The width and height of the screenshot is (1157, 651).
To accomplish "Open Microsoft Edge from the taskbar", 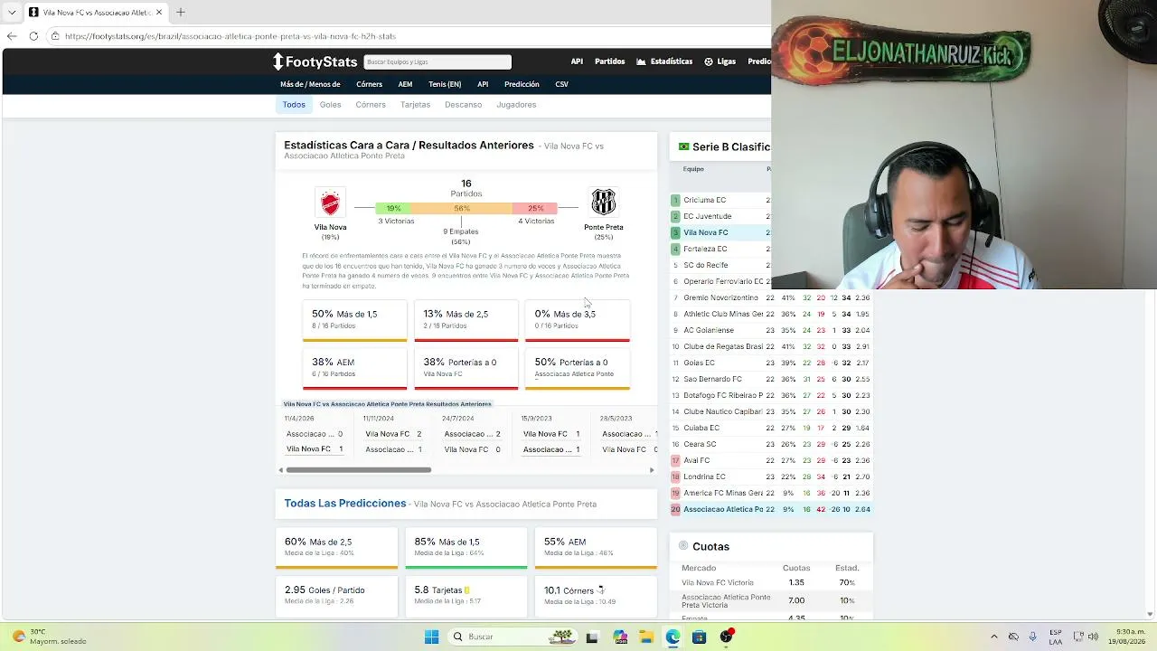I will (673, 637).
